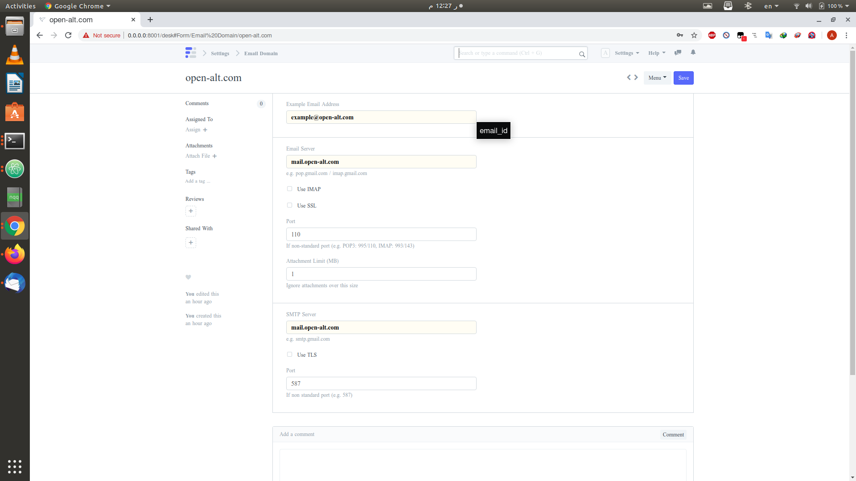Open Google Translate extension icon
Image resolution: width=856 pixels, height=481 pixels.
coord(769,35)
